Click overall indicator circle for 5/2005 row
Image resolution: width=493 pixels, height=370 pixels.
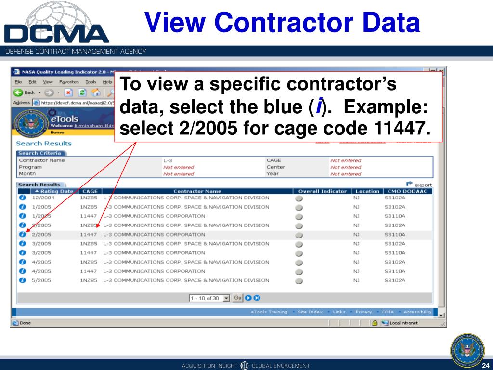pyautogui.click(x=299, y=281)
